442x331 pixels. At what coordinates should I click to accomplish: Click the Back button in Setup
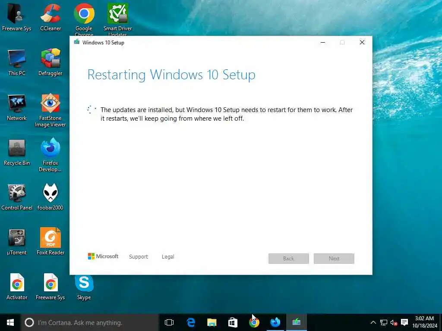coord(289,259)
